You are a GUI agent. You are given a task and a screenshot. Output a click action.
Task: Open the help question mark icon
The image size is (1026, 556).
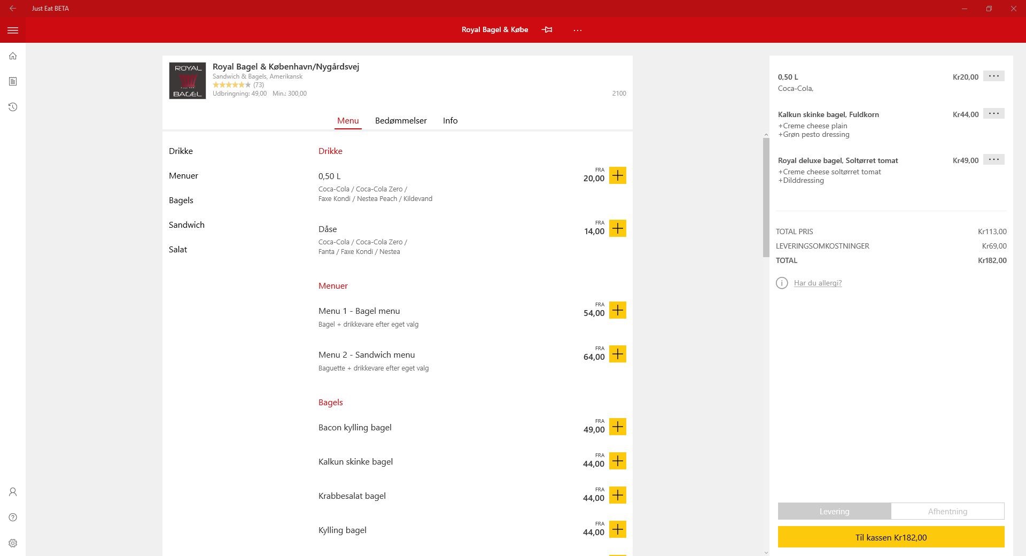click(13, 517)
